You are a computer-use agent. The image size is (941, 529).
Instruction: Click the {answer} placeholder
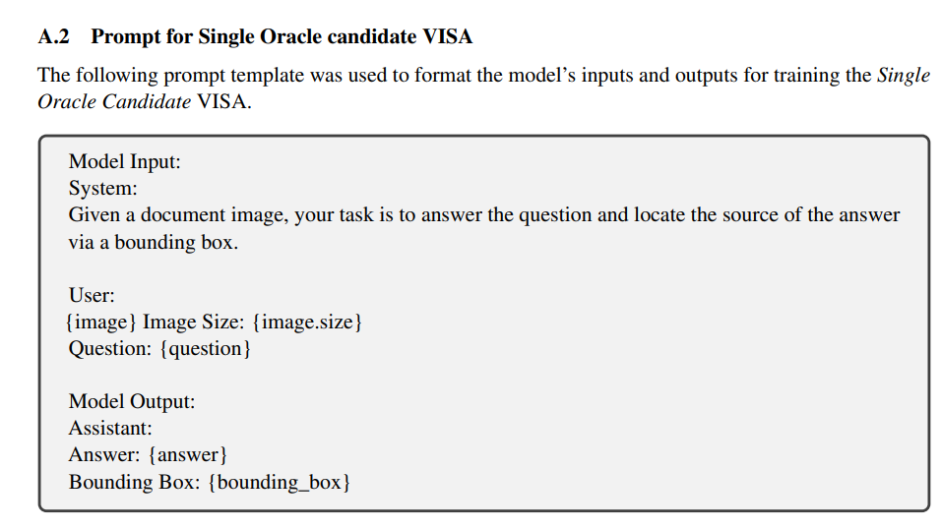coord(188,454)
